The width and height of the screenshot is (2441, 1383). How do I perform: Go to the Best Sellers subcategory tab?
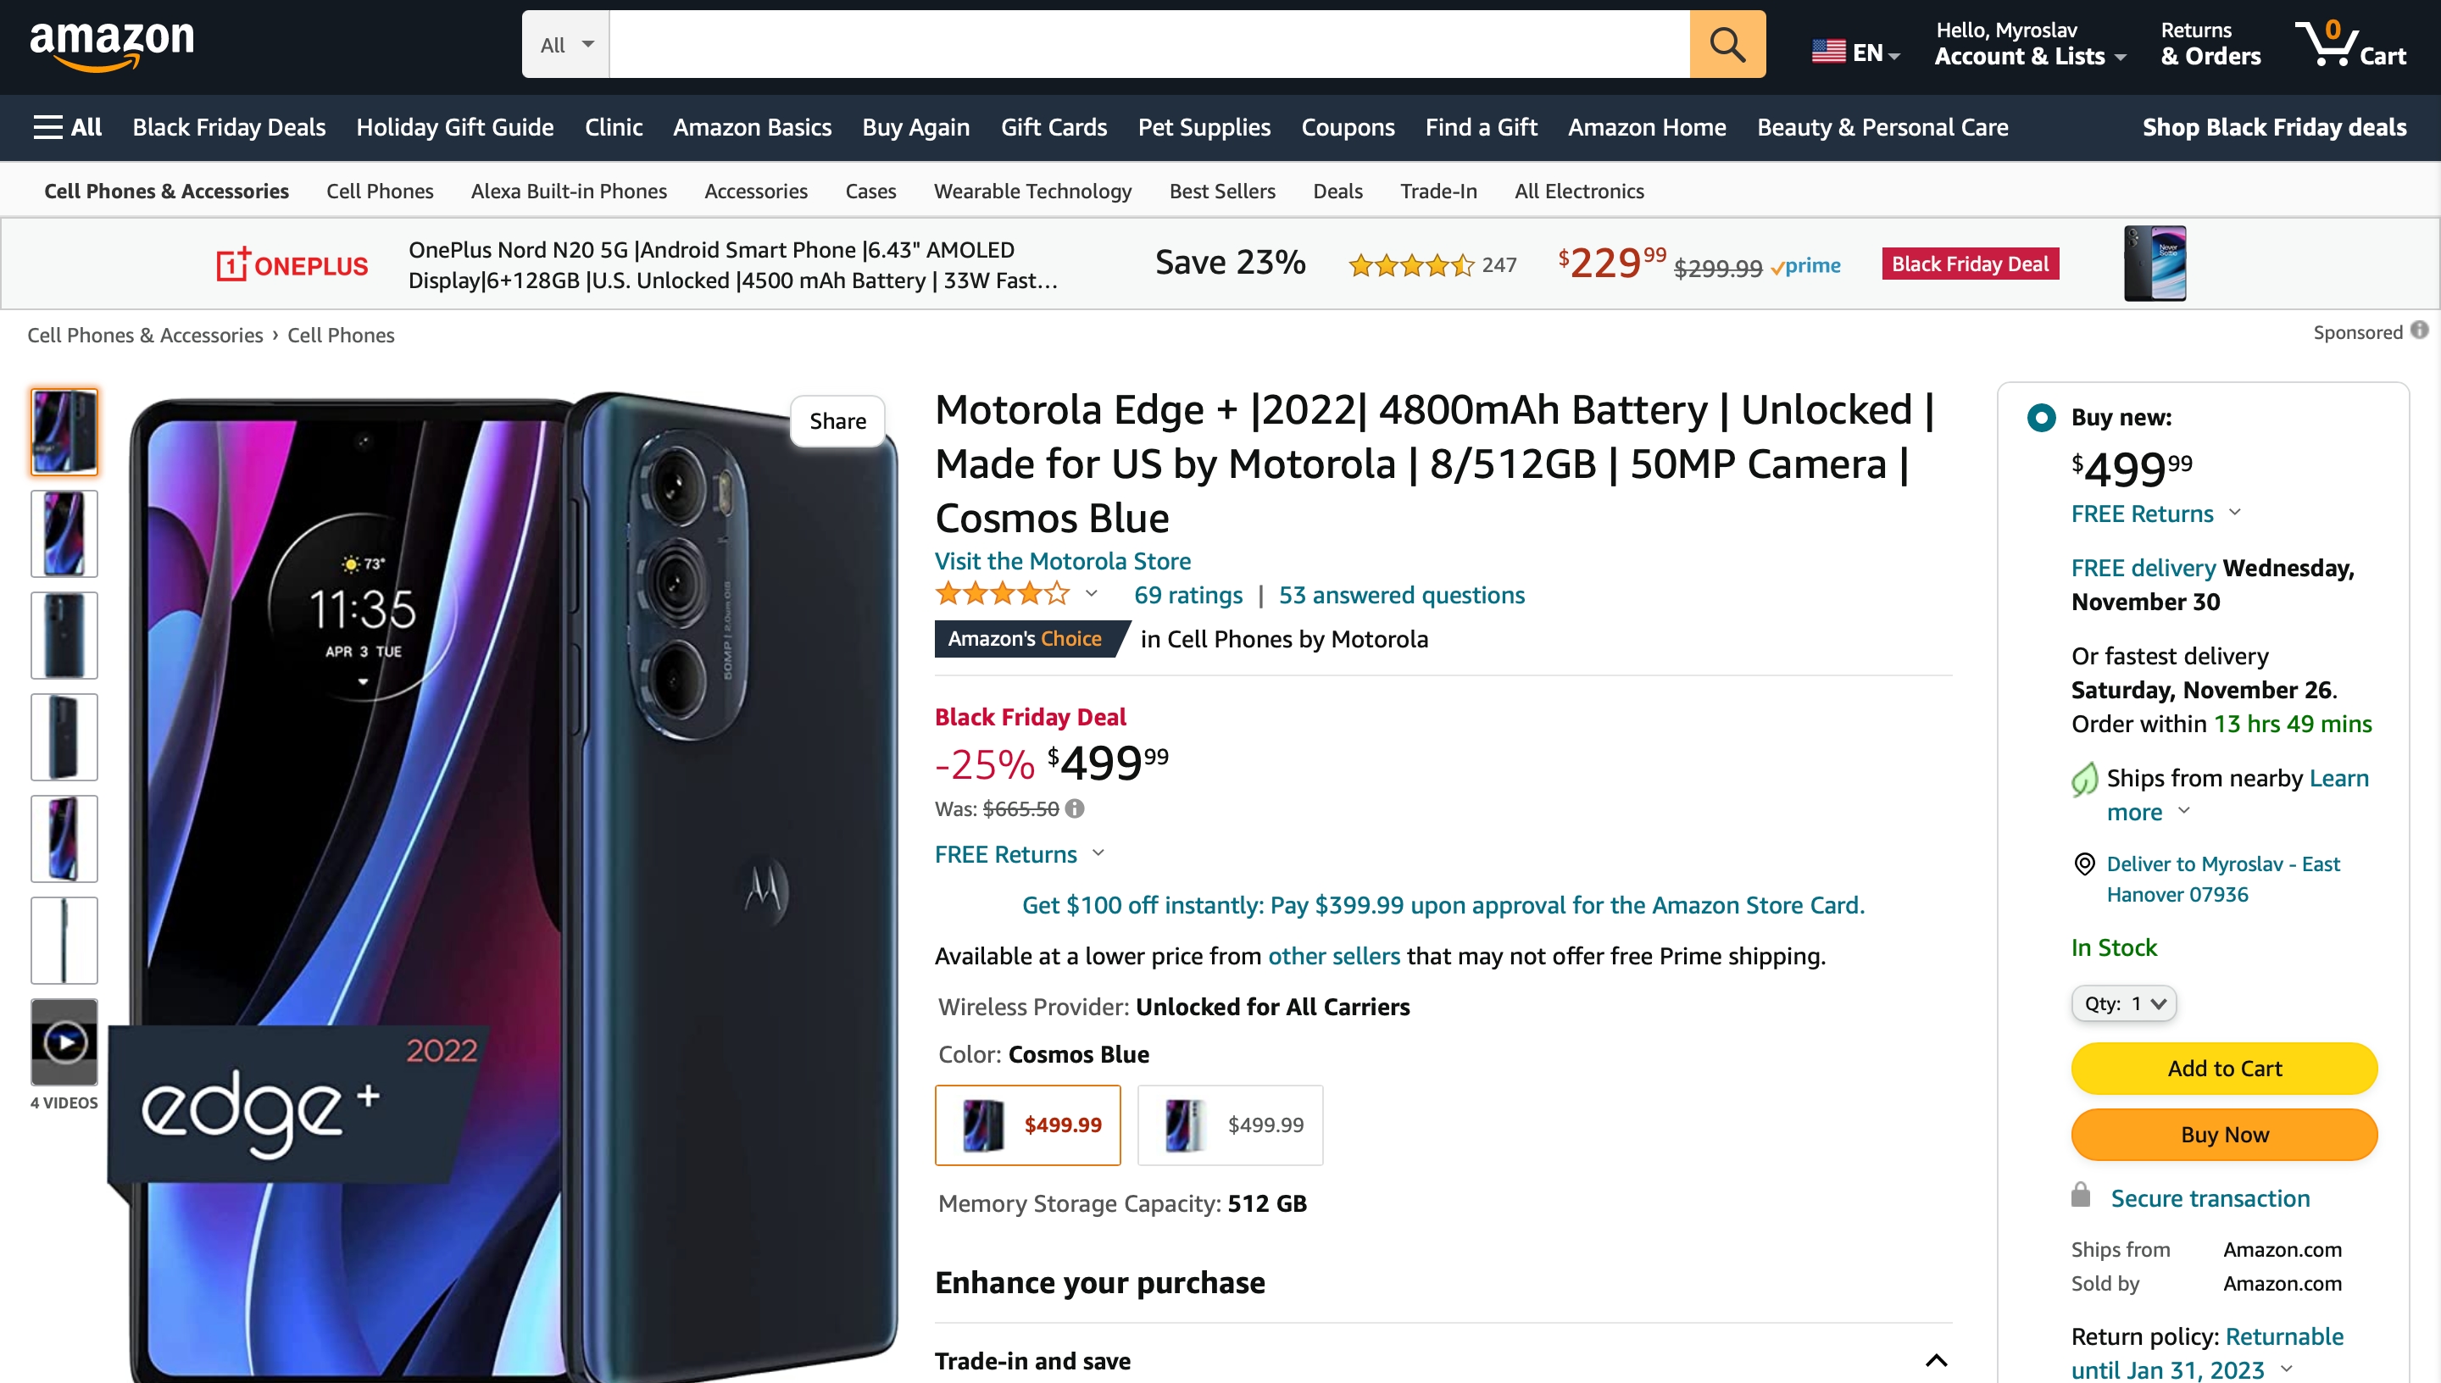pos(1221,191)
